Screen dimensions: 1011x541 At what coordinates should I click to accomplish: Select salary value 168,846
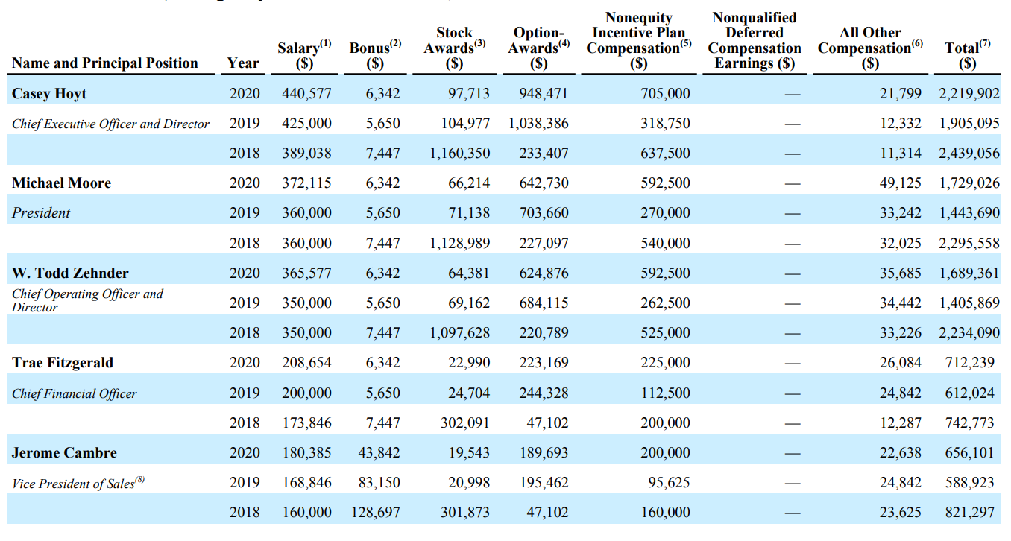coord(306,483)
